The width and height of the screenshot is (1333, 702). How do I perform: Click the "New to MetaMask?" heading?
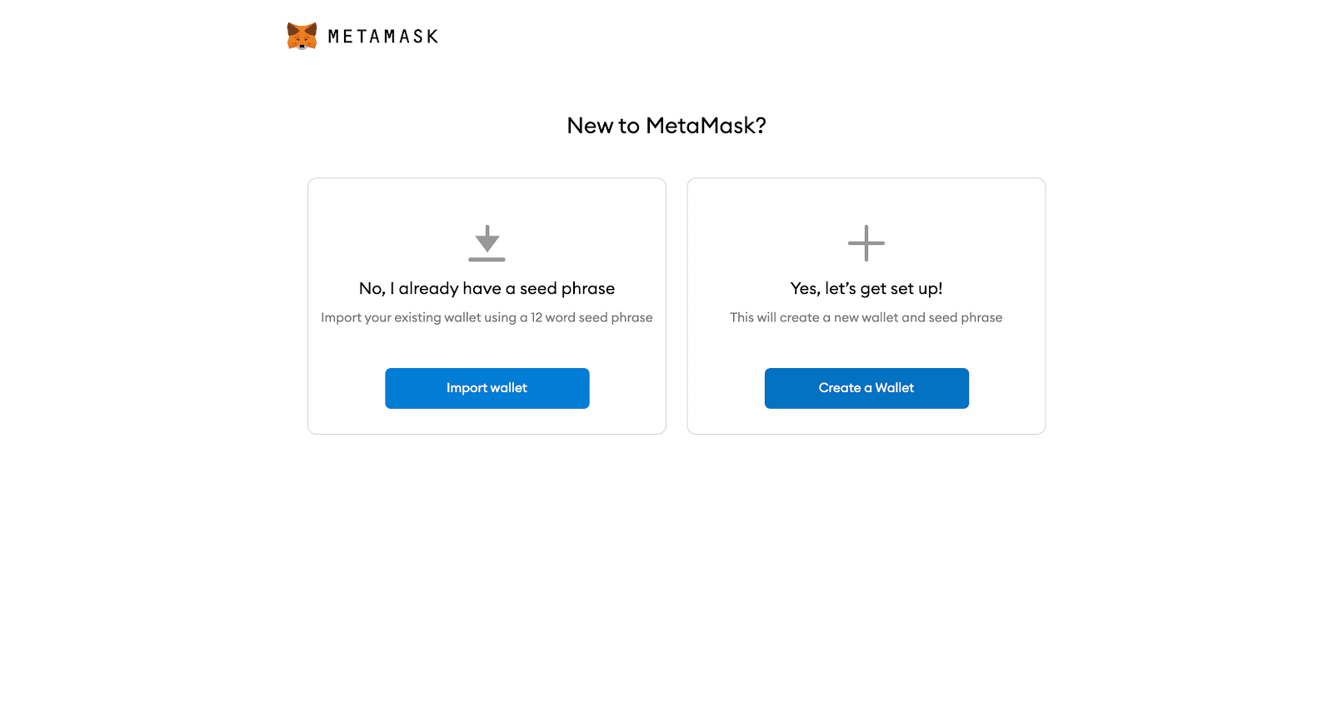(666, 126)
